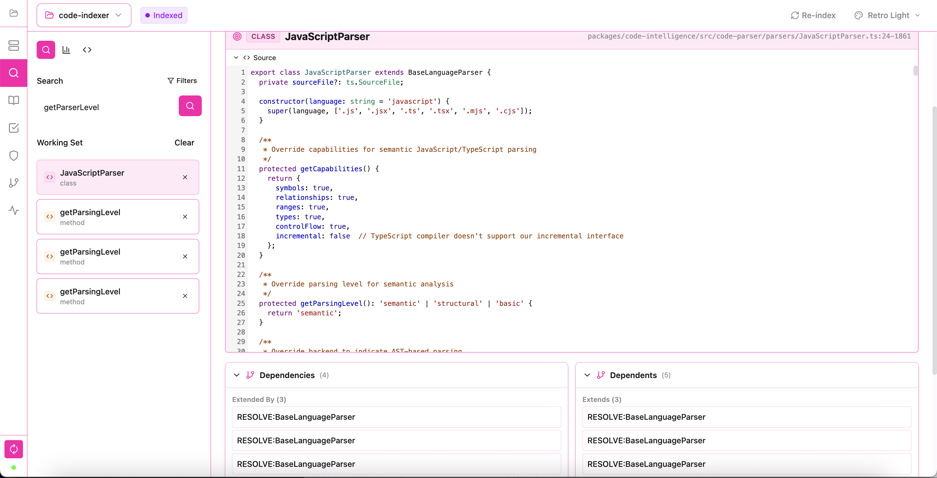Click the folder icon in left sidebar
The image size is (937, 478).
pyautogui.click(x=13, y=13)
